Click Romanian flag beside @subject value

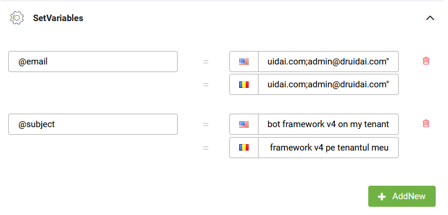(x=244, y=148)
